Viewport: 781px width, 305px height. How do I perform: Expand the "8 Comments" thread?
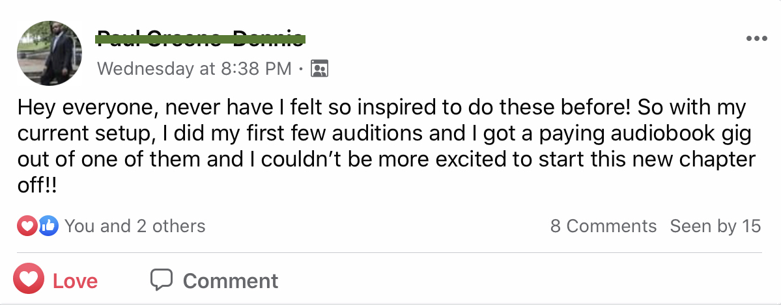click(603, 226)
